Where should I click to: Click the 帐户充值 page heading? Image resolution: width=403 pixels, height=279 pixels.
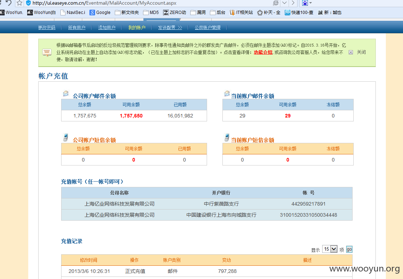pos(53,76)
